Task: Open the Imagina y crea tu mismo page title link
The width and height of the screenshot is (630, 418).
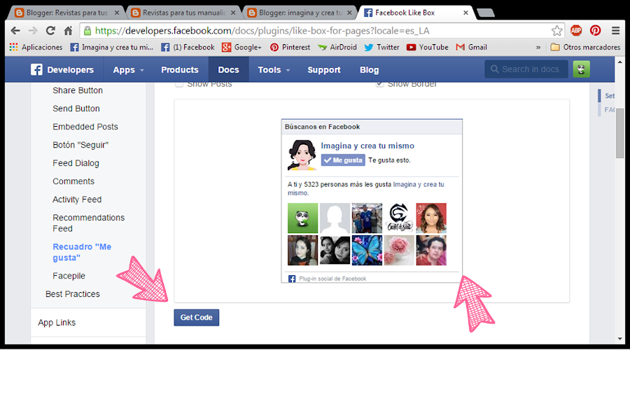Action: click(367, 146)
